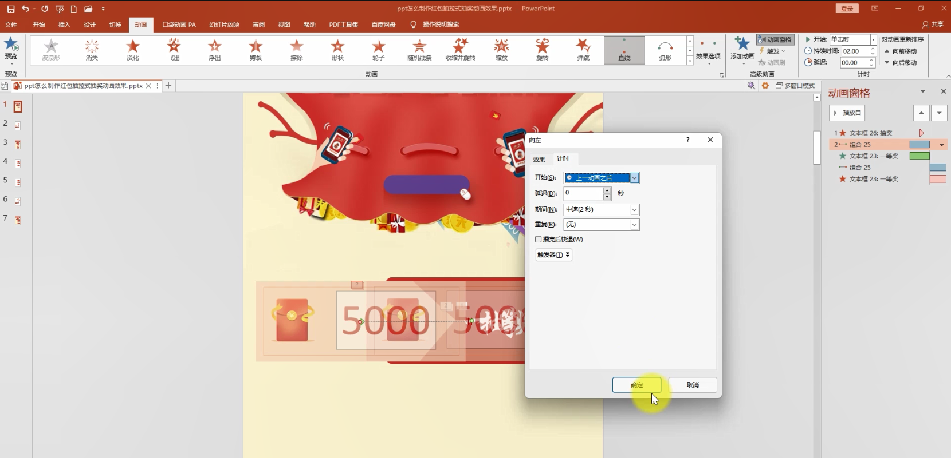This screenshot has height=458, width=951.
Task: Click the new blank document icon
Action: [74, 9]
